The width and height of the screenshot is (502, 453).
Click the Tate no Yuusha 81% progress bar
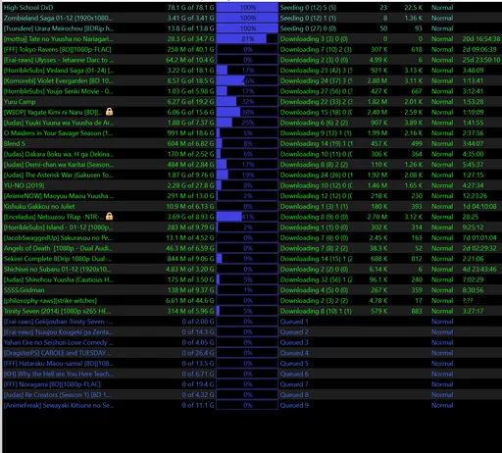click(247, 39)
